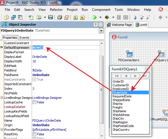Open the File menu
168x139 pixels.
coord(7,10)
